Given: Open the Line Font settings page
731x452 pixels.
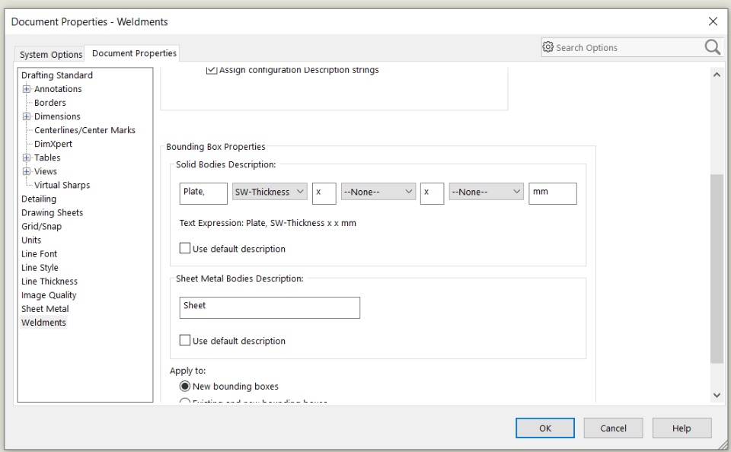Looking at the screenshot, I should click(x=39, y=254).
